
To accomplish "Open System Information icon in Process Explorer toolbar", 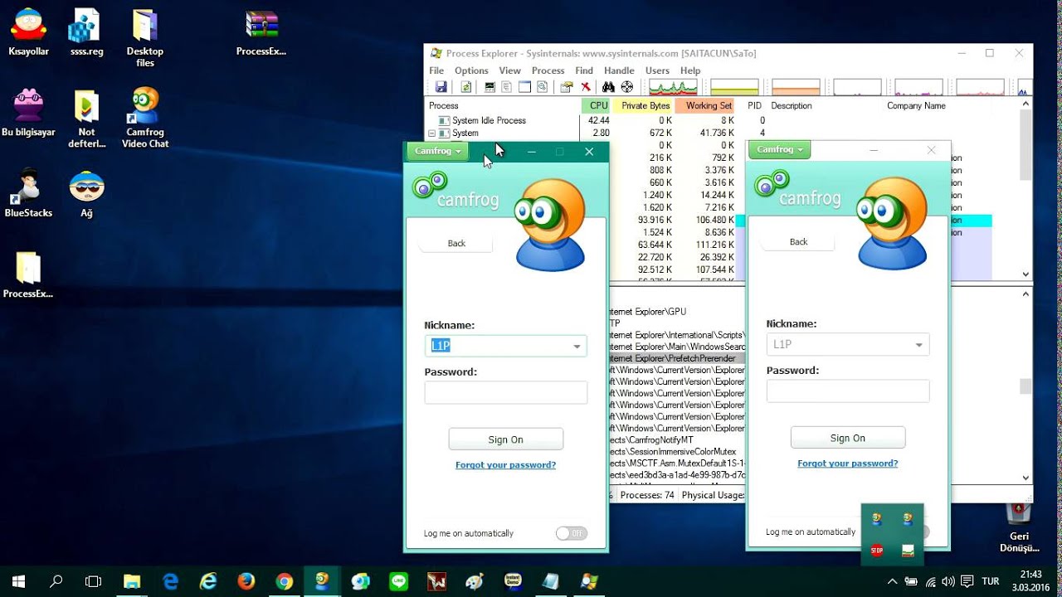I will click(490, 87).
